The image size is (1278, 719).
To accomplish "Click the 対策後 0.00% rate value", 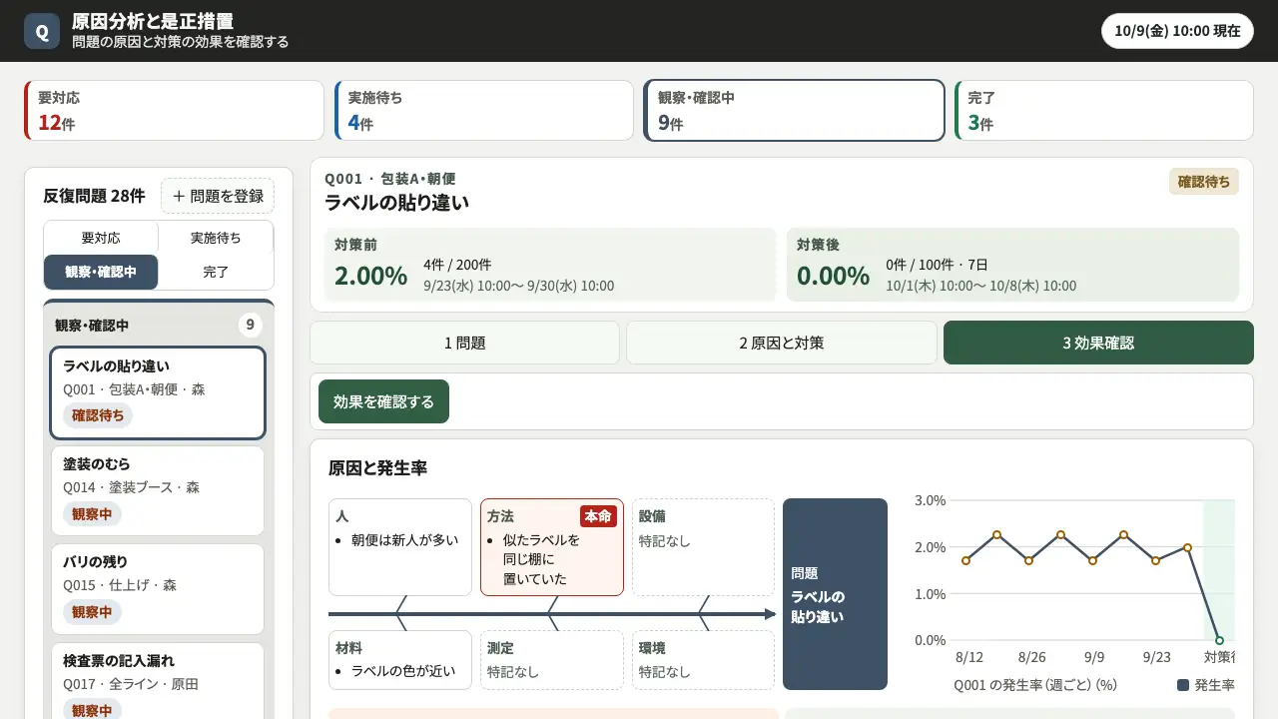I will 833,276.
